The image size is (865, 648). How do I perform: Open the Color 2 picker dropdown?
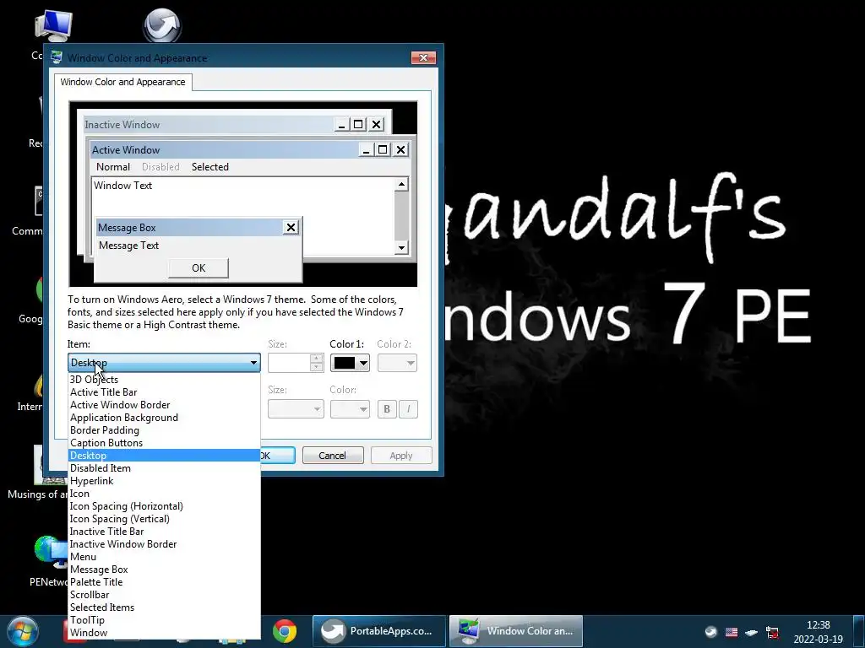(397, 363)
